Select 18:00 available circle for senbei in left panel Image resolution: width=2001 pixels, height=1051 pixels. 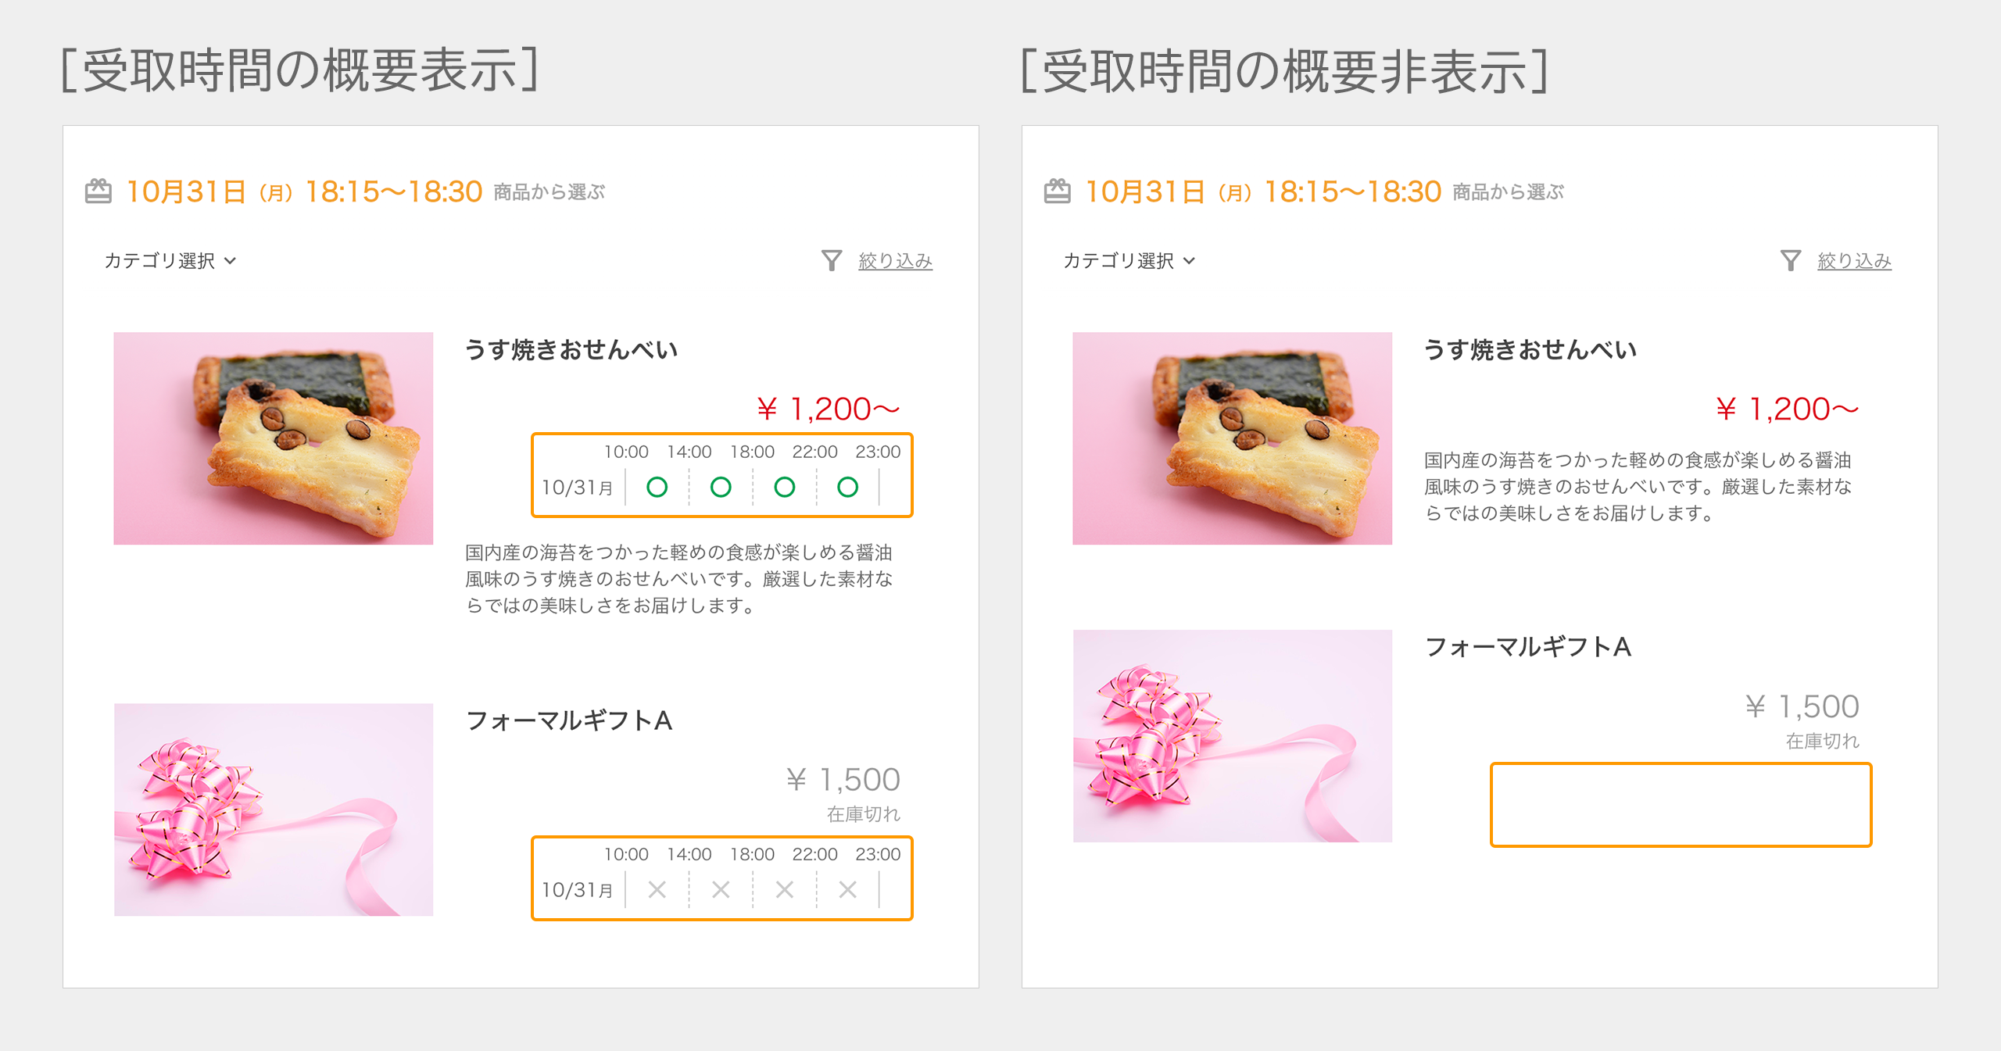tap(784, 488)
